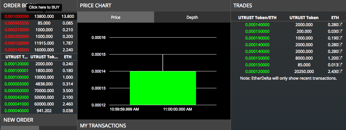Open external link icon on 0.030 ETH trade

[341, 31]
